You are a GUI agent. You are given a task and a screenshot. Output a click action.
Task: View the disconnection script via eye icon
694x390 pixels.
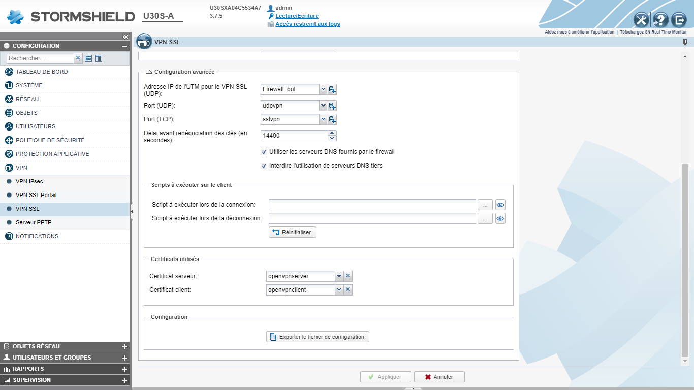click(500, 219)
